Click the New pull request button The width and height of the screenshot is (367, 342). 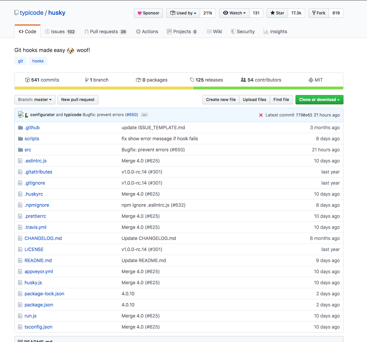78,100
